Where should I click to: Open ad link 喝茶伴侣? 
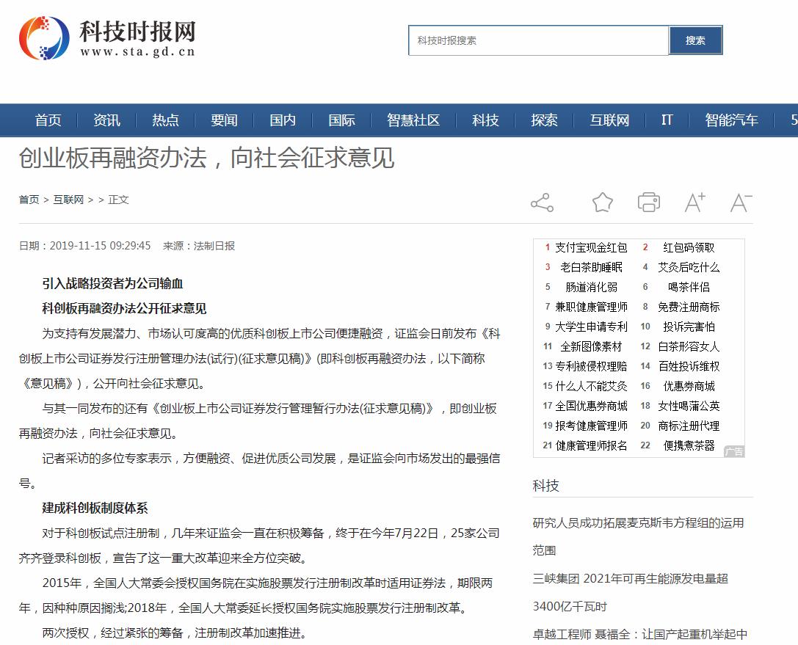tap(689, 288)
